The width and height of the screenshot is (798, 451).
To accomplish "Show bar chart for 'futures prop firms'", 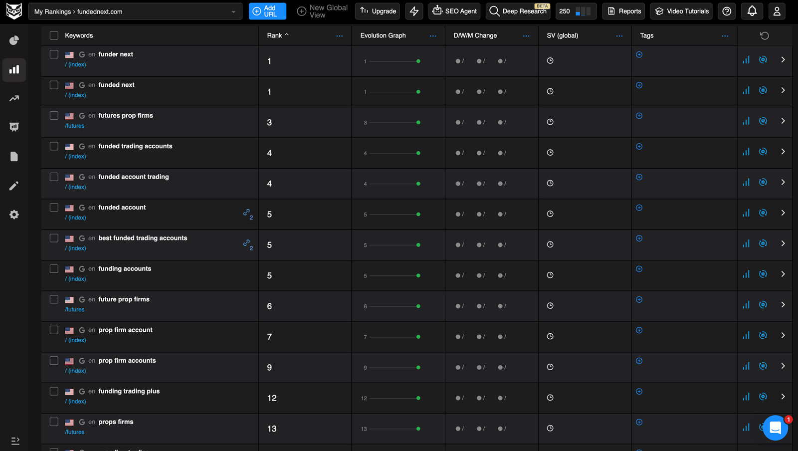I will click(746, 121).
